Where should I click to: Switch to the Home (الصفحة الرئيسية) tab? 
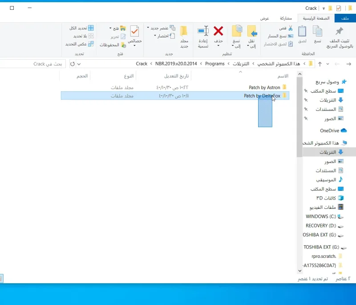(x=316, y=18)
